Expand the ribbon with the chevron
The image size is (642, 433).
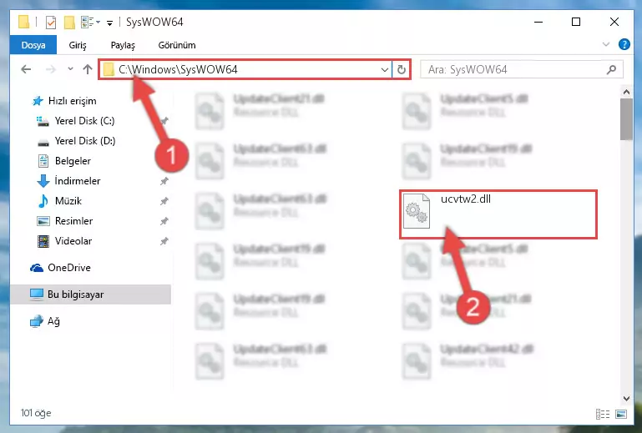(x=606, y=44)
